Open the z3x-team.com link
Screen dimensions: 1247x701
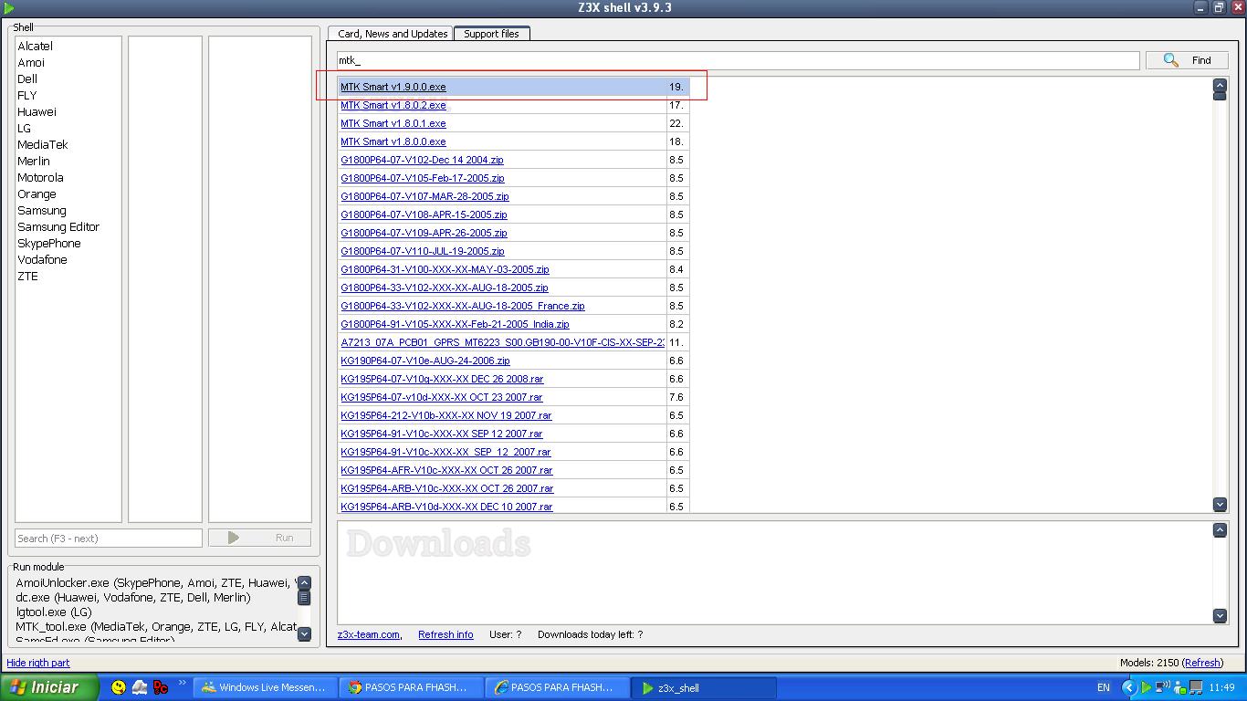click(370, 634)
